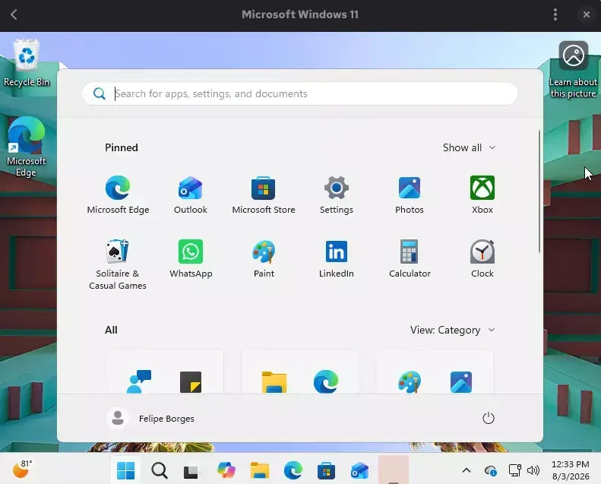The image size is (601, 484).
Task: Show hidden system tray icons
Action: 466,470
